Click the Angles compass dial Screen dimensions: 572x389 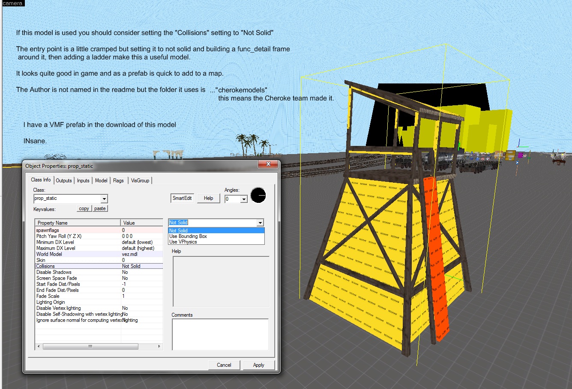pos(258,196)
